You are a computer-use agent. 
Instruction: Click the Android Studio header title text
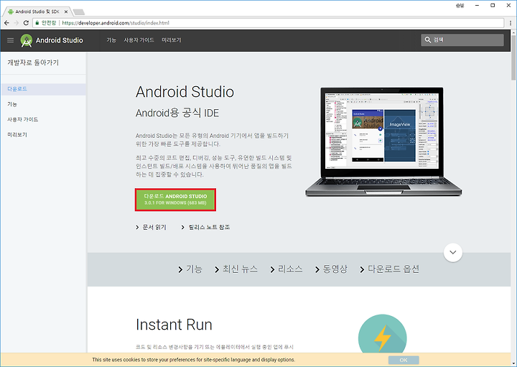point(60,40)
